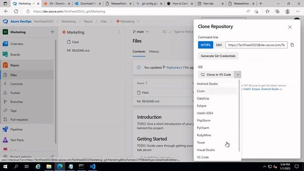Switch to History tab
The width and height of the screenshot is (304, 171).
point(154,52)
